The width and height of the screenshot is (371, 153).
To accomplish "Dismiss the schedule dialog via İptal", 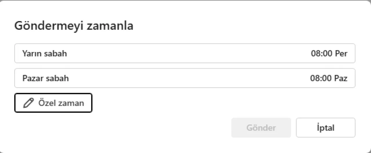I will click(325, 128).
